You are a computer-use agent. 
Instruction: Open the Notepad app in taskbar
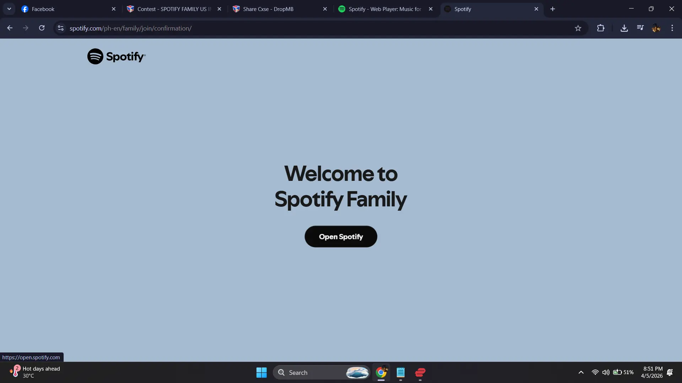point(401,372)
